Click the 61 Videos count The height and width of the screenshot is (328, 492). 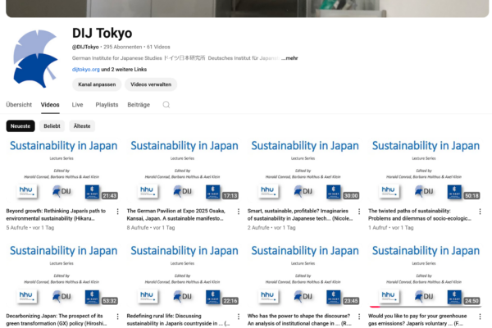click(x=158, y=47)
